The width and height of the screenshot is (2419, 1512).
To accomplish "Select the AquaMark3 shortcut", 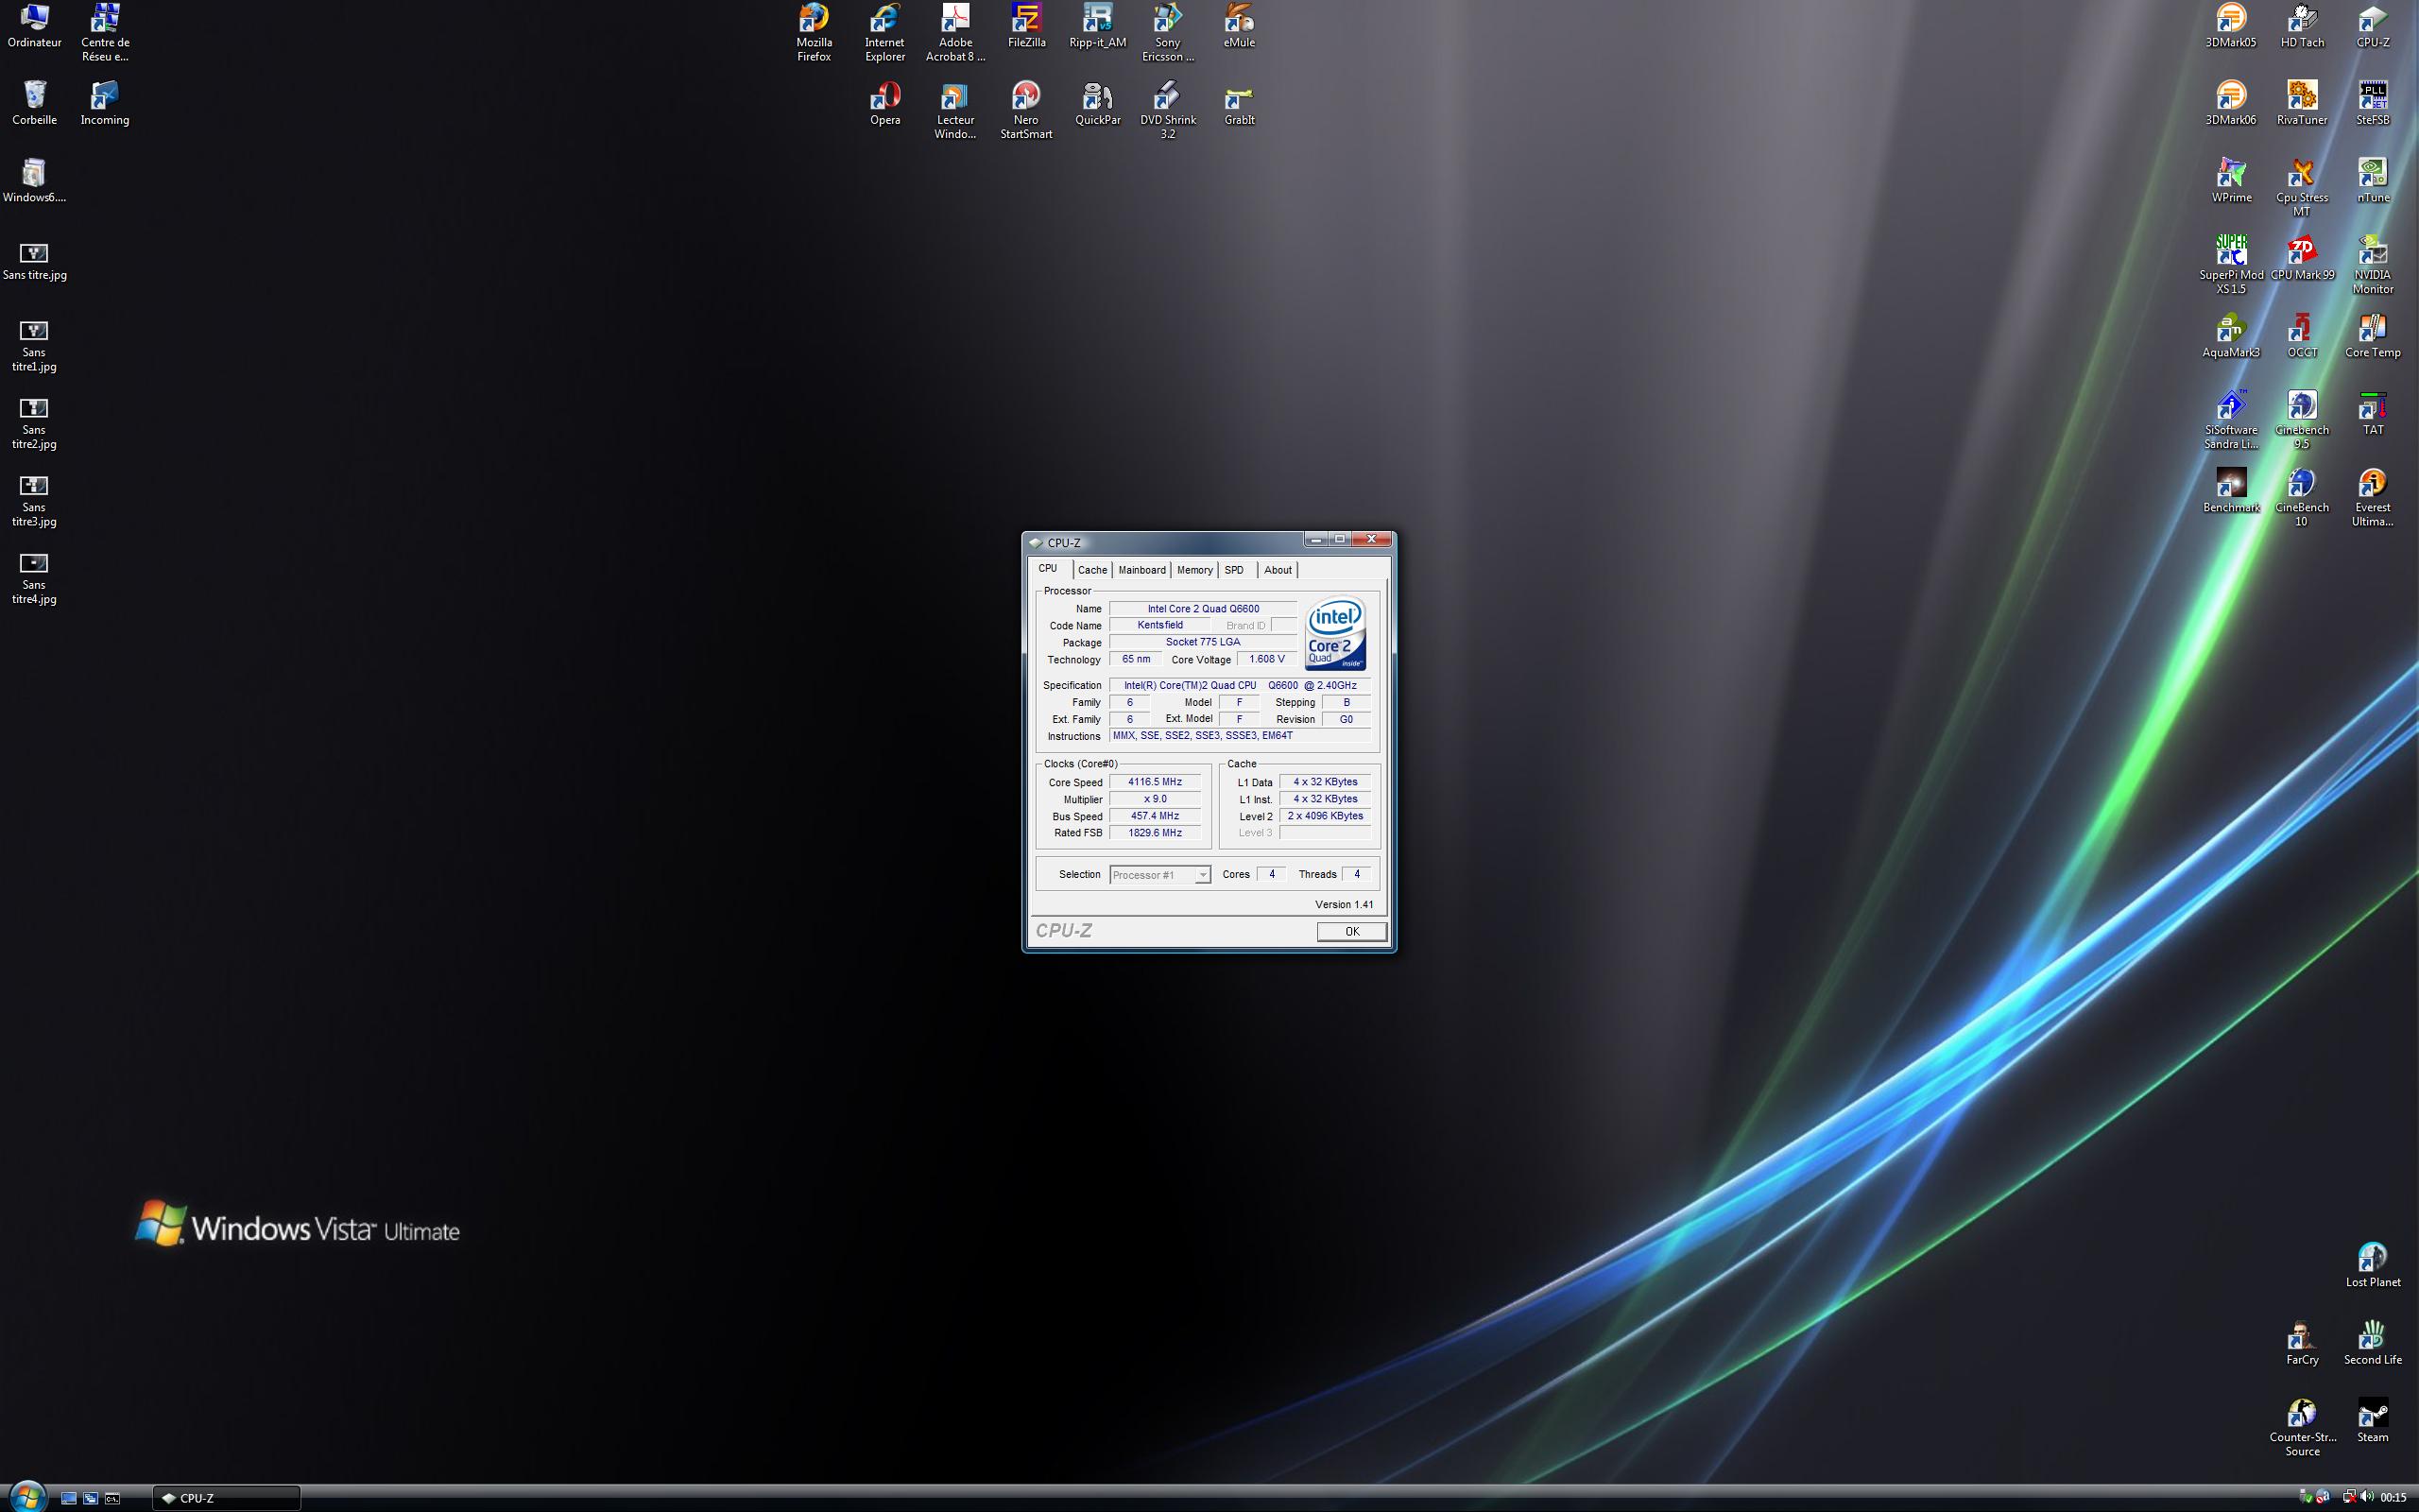I will click(x=2231, y=336).
